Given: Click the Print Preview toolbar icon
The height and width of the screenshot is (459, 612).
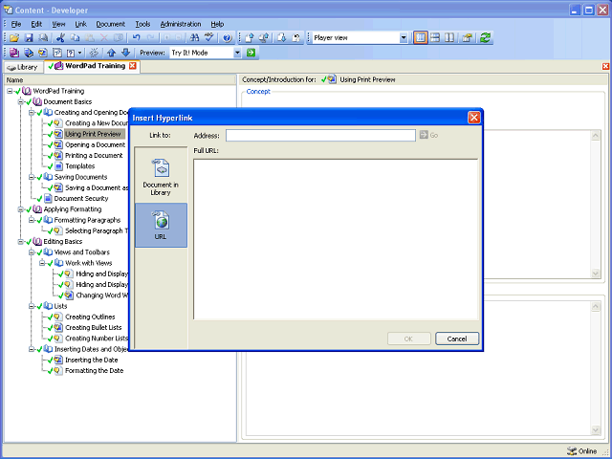Looking at the screenshot, I should (43, 38).
